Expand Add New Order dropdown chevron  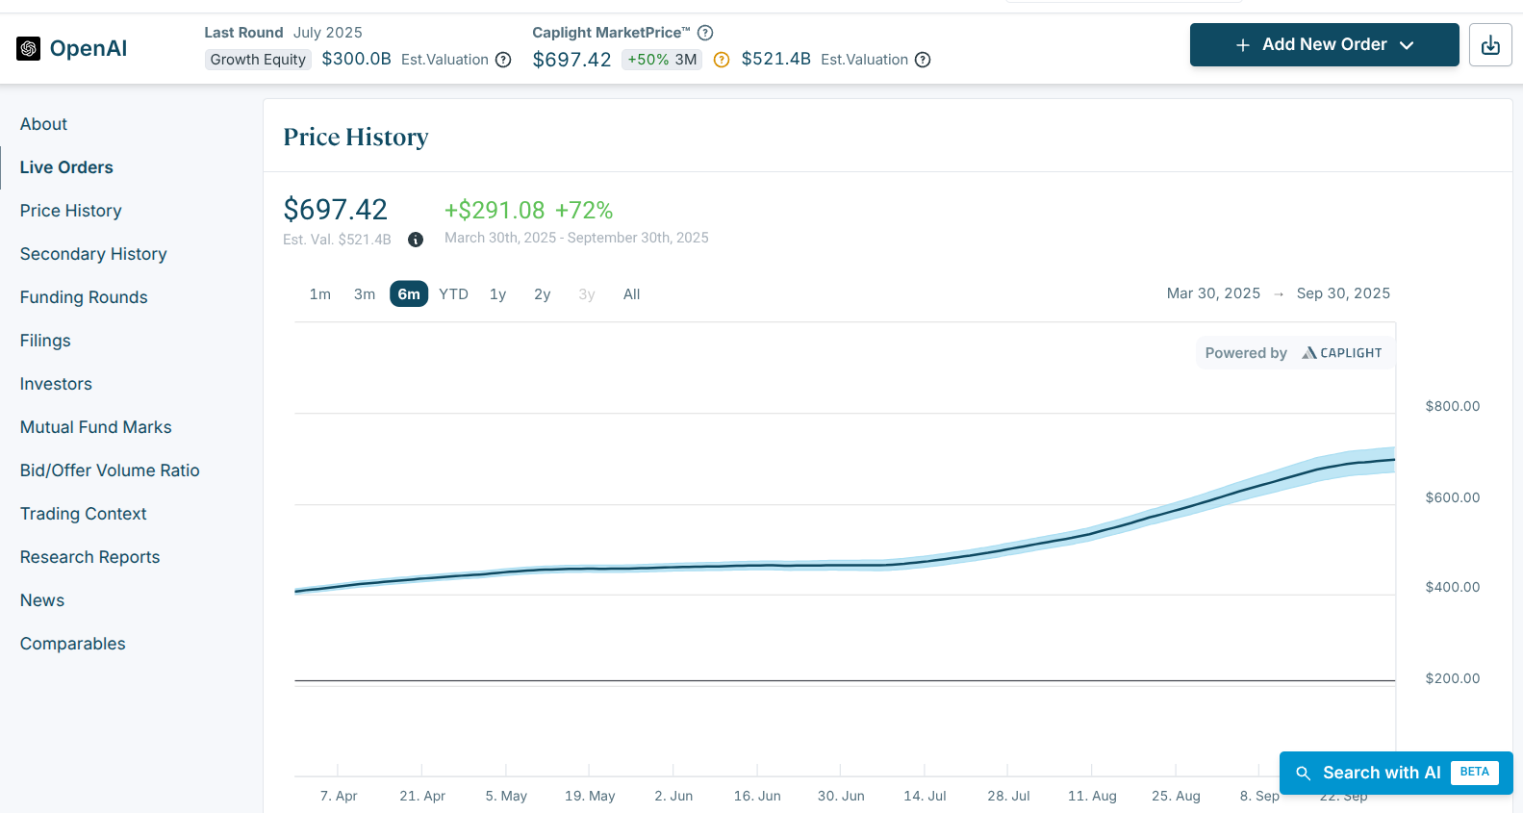coord(1407,45)
